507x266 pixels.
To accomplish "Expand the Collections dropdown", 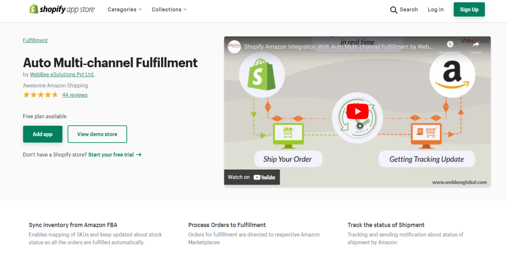I will coord(169,10).
